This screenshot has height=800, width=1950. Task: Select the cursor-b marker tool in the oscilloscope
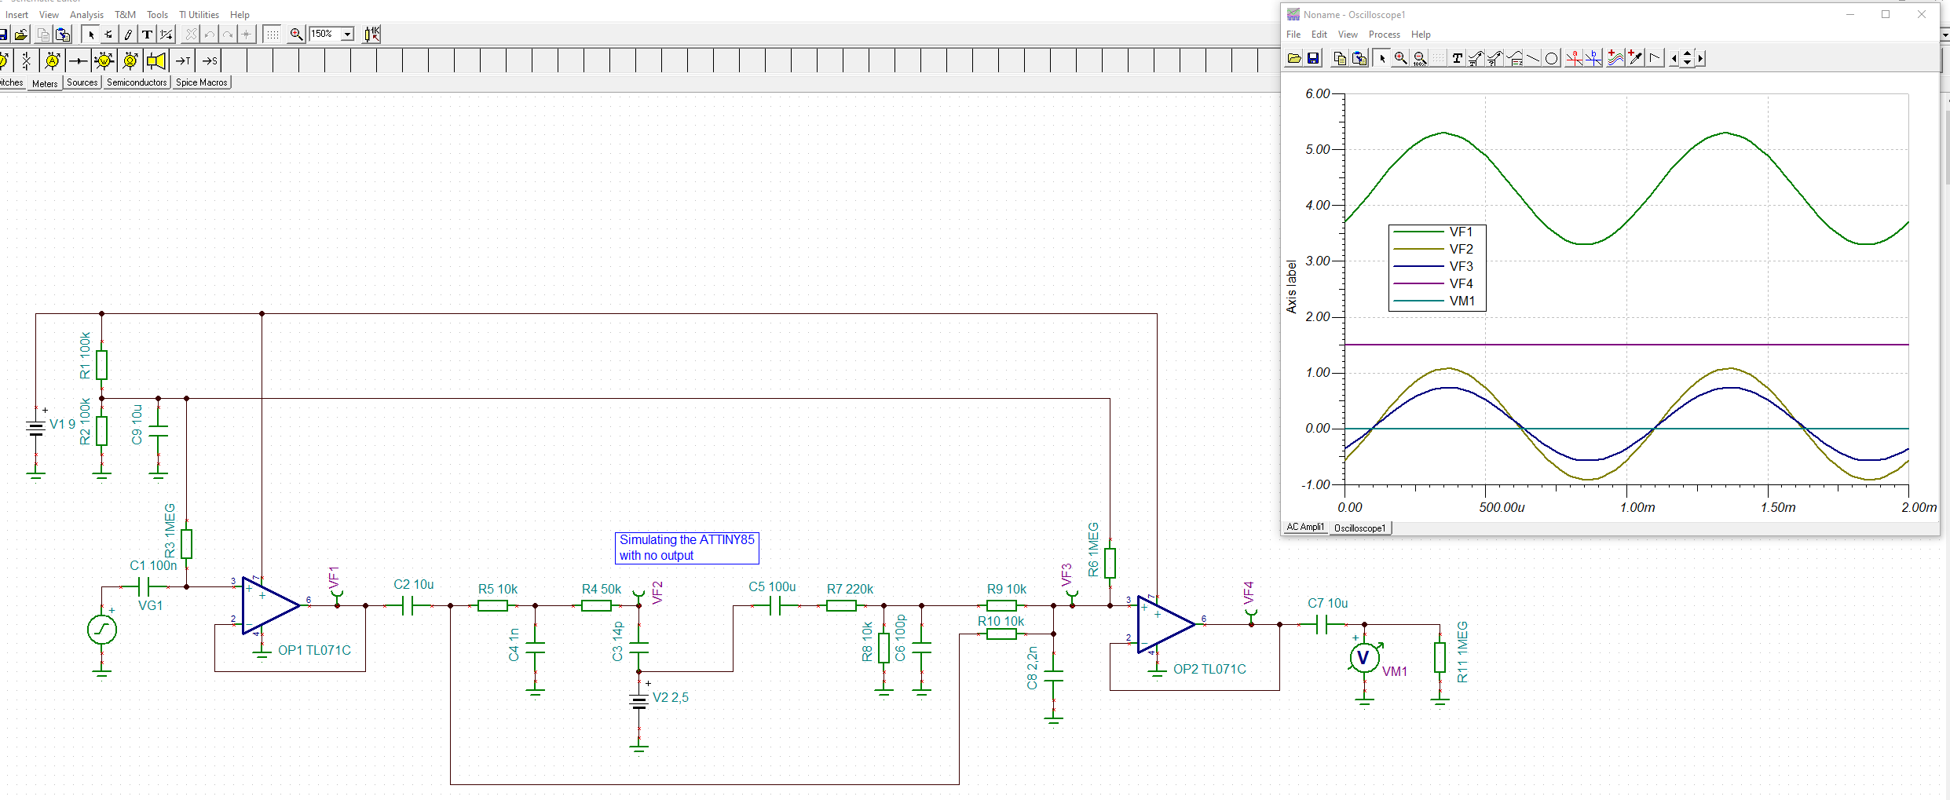click(1593, 58)
